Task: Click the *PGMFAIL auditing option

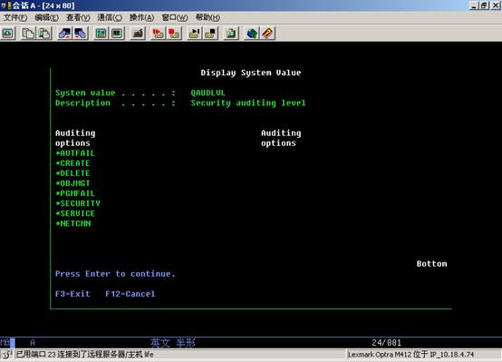Action: [x=75, y=193]
